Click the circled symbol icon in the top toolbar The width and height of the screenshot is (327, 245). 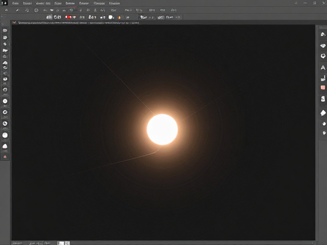(36, 10)
